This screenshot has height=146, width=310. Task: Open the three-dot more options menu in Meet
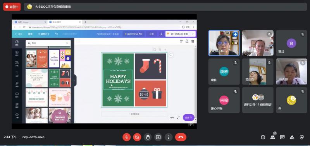pyautogui.click(x=169, y=137)
